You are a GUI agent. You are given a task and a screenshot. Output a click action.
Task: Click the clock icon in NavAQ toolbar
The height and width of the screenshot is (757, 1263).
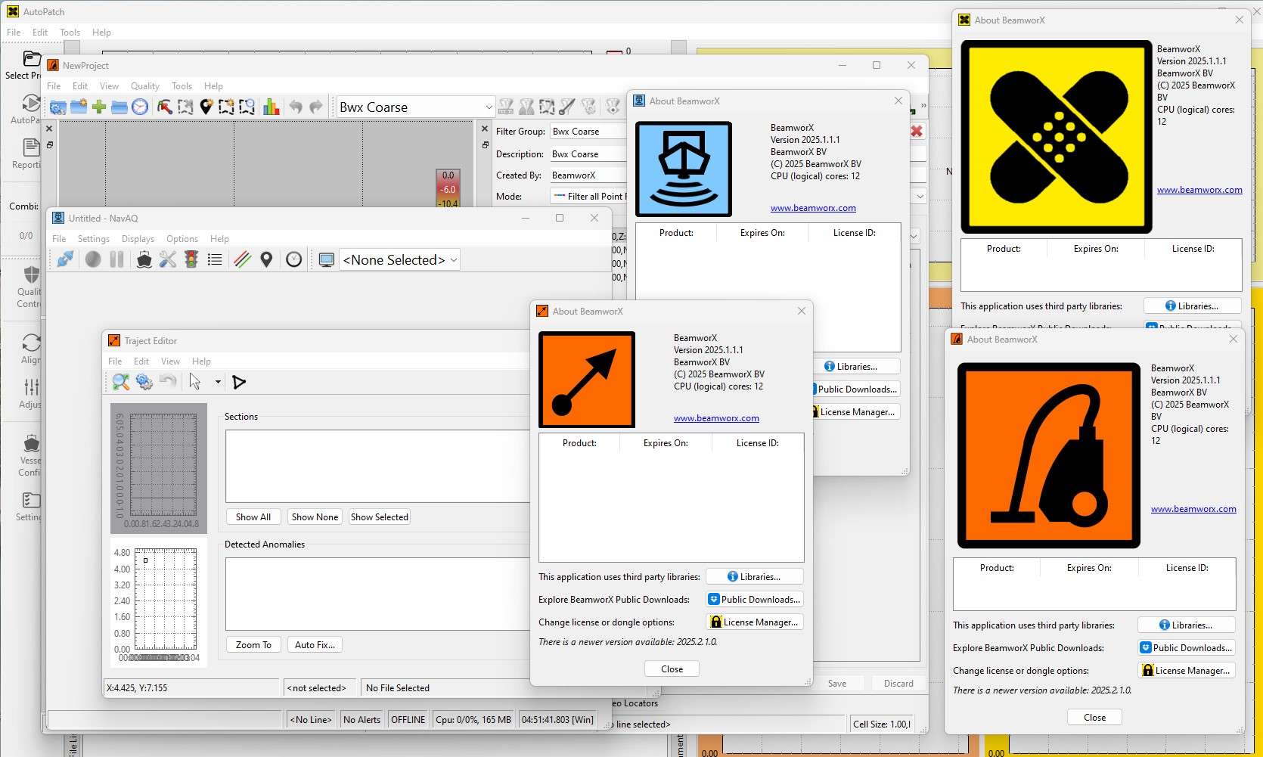294,260
